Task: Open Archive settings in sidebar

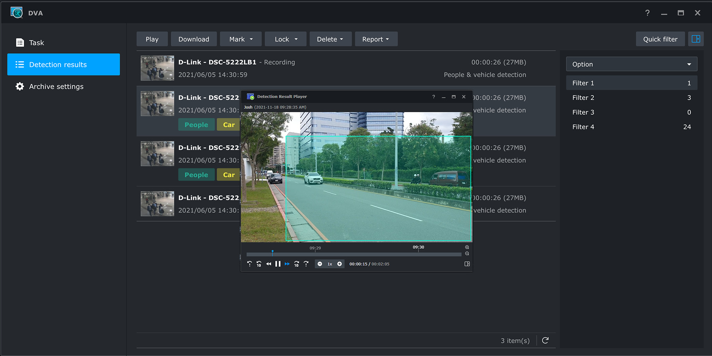Action: (56, 86)
